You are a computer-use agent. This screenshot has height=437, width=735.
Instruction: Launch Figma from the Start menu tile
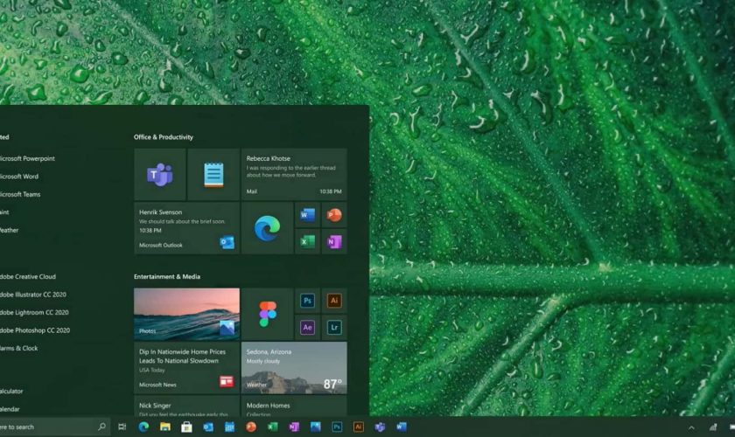267,314
